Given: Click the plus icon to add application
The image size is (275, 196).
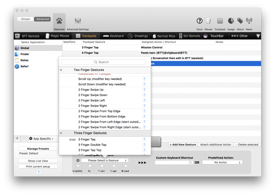Looking at the screenshot, I should [x=17, y=138].
